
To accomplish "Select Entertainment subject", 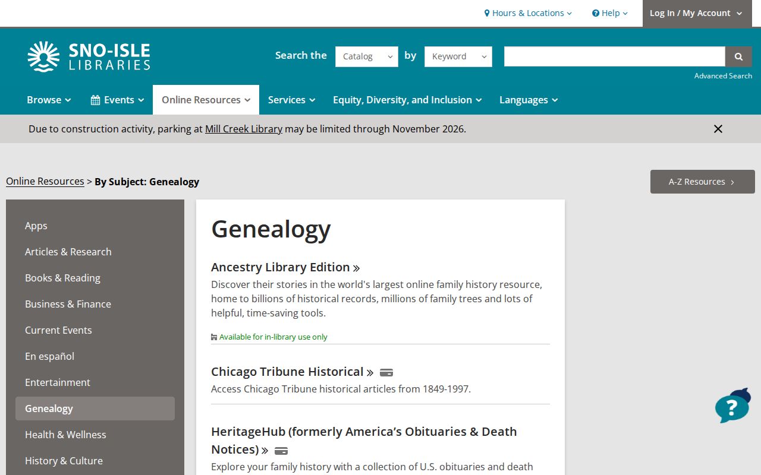I will click(95, 382).
